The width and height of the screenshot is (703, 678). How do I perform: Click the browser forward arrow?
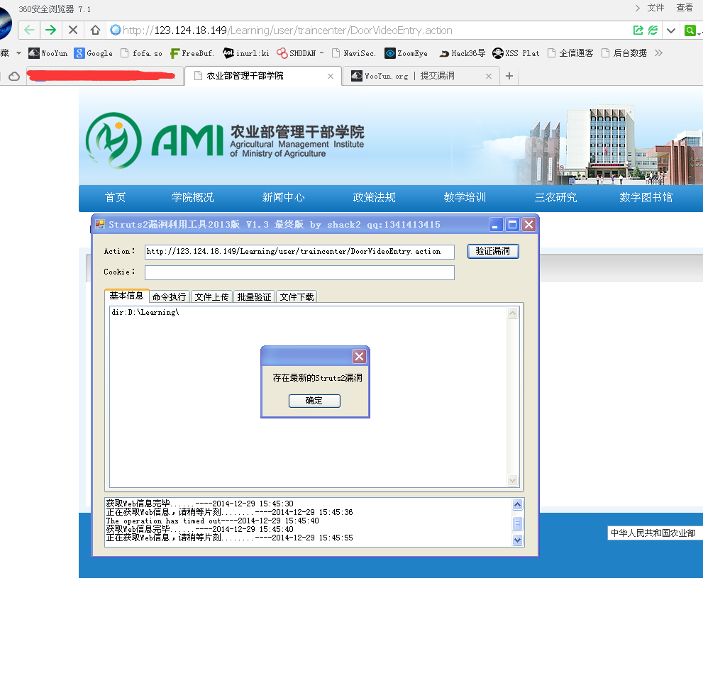50,30
